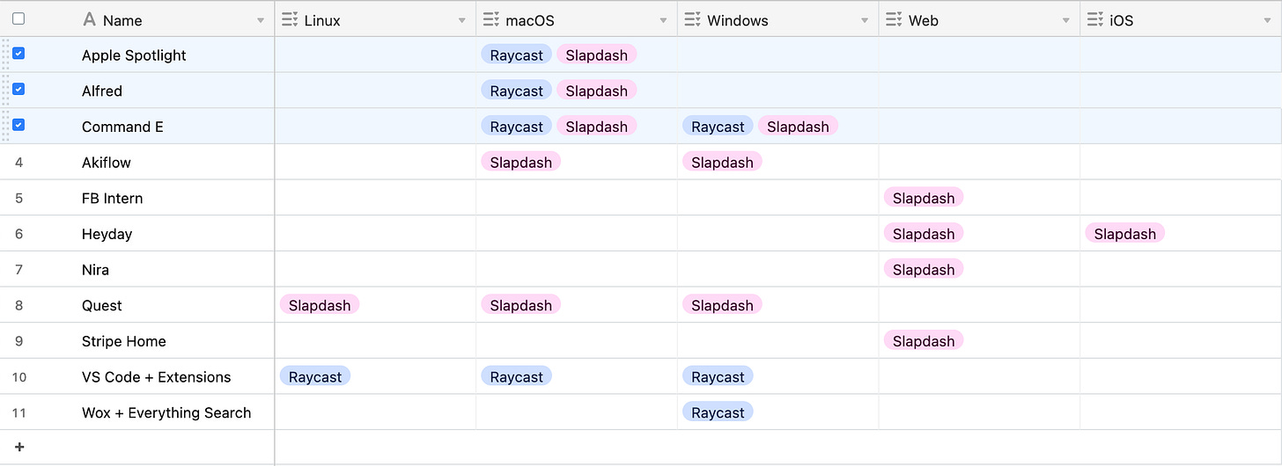Screen dimensions: 1282x466
Task: Click the iOS column header label
Action: click(1122, 20)
